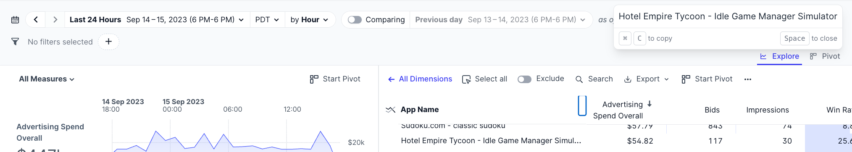Open the PDT timezone dropdown
This screenshot has height=152, width=852.
pos(267,20)
